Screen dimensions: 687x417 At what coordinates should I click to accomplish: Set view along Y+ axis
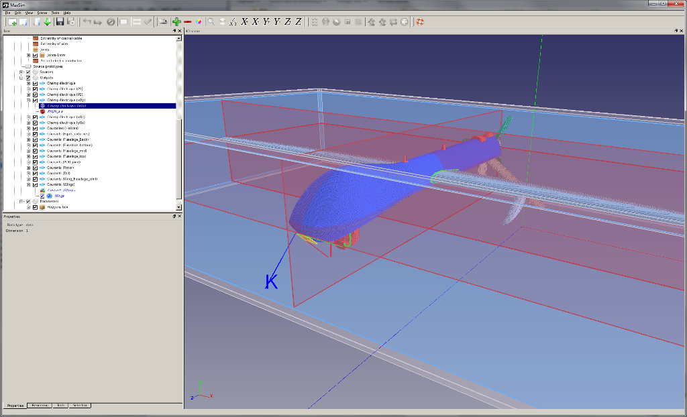click(266, 22)
